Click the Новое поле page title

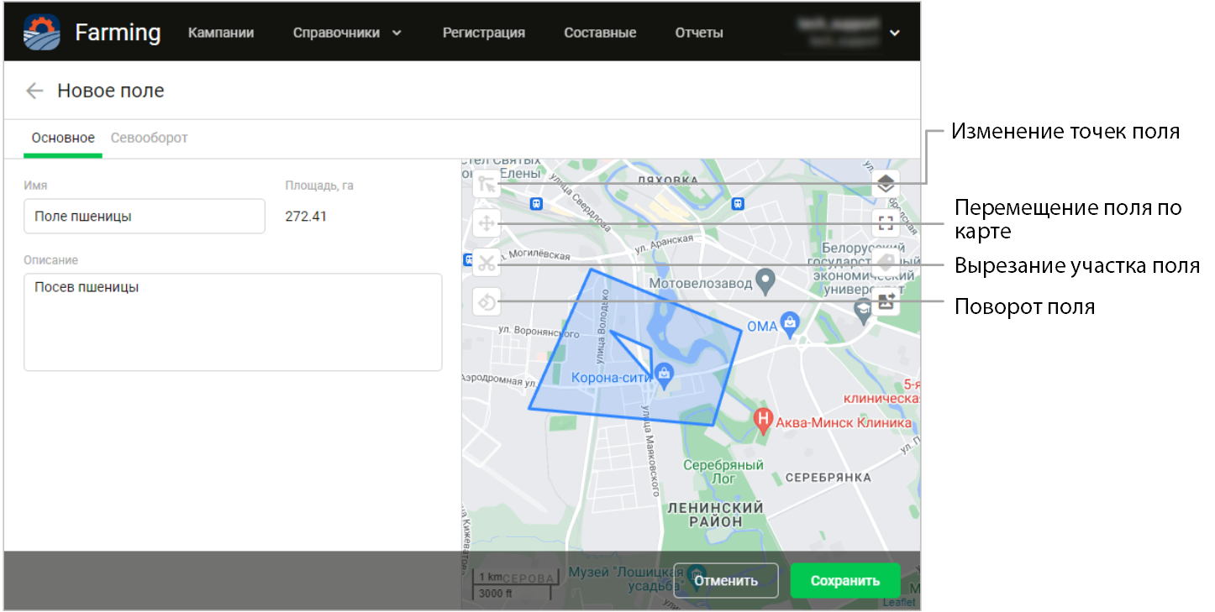coord(111,91)
